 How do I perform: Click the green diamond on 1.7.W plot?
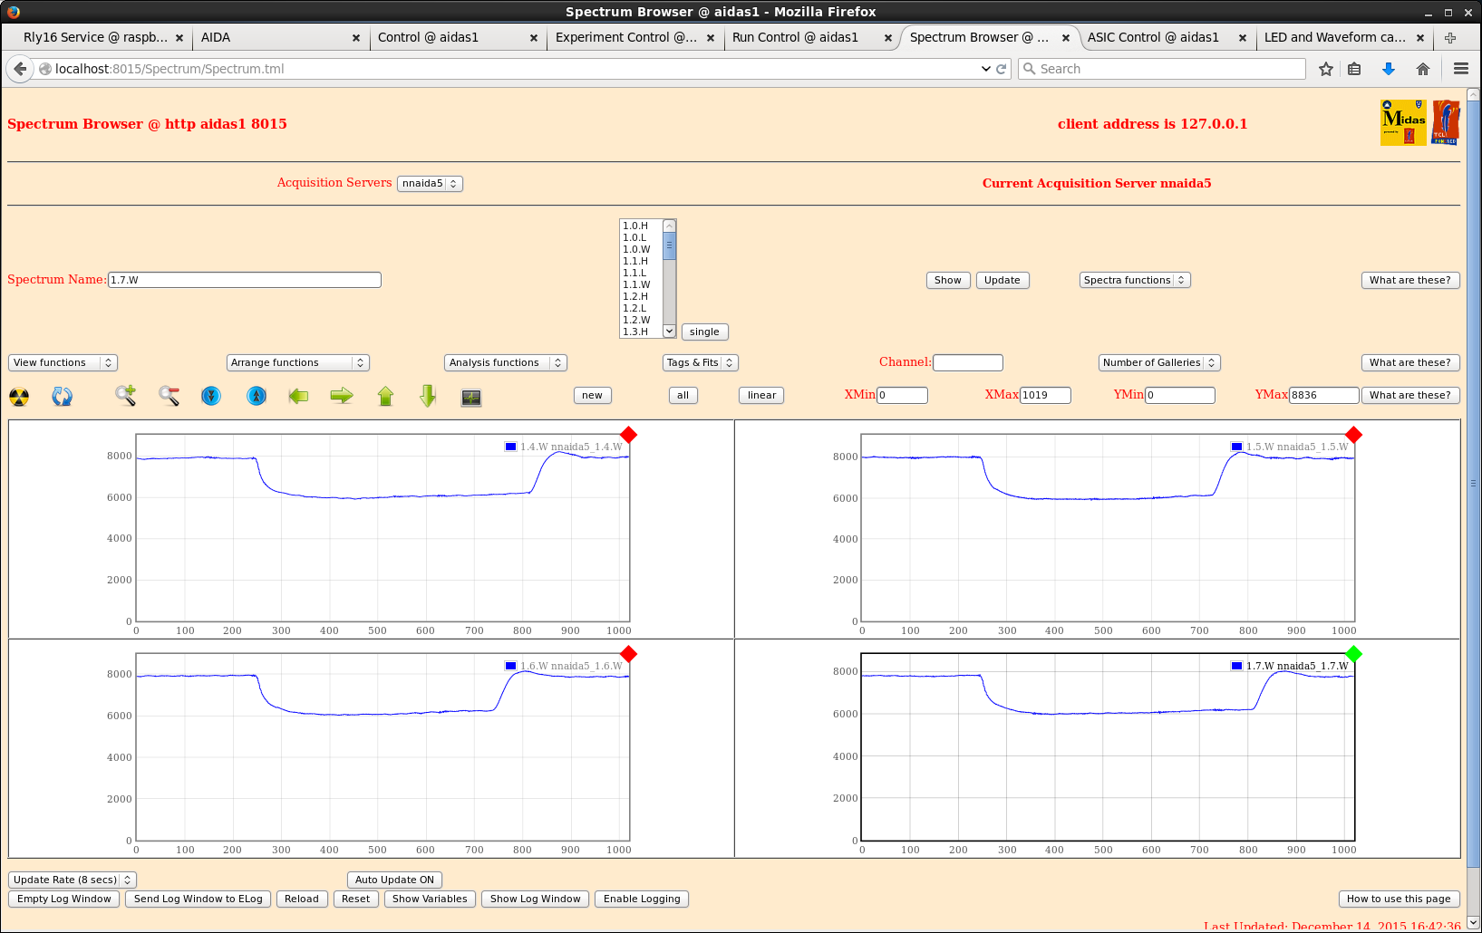pyautogui.click(x=1353, y=654)
